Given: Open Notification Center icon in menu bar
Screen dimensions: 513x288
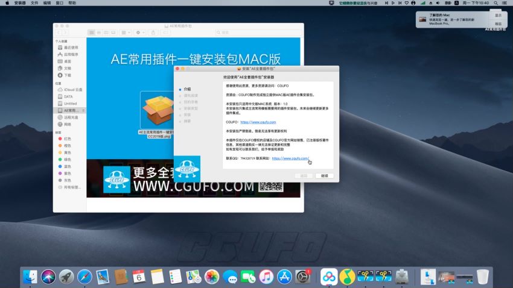Looking at the screenshot, I should point(505,3).
